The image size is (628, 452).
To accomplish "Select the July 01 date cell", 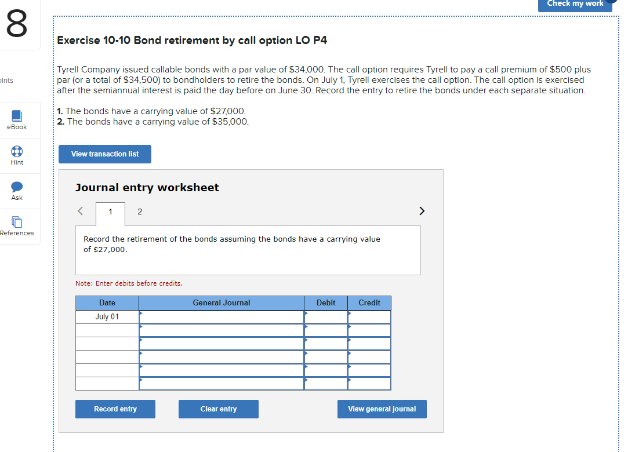I will pyautogui.click(x=107, y=316).
